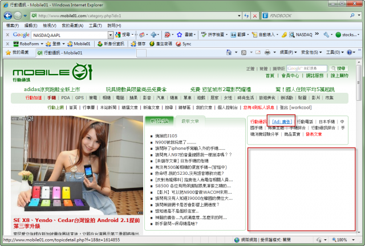
Task: Click the yellow highlighter icon in Google toolbar
Action: click(284, 35)
